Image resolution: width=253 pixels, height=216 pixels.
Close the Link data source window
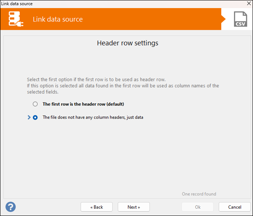click(249, 4)
